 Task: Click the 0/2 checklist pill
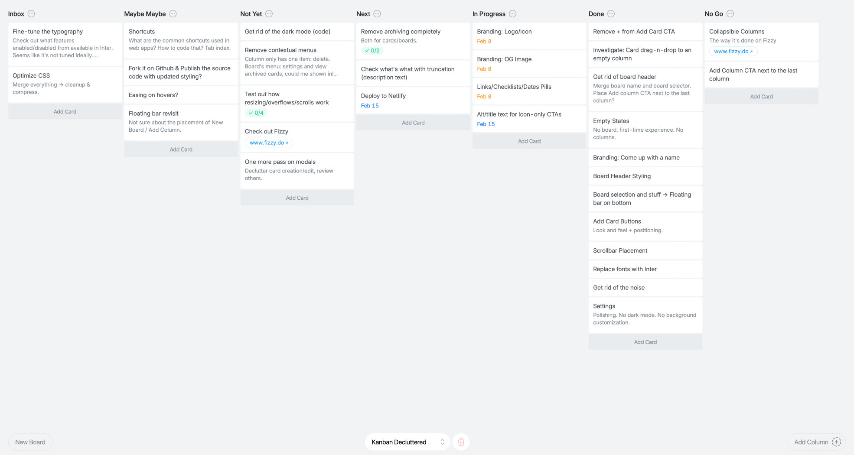[372, 51]
